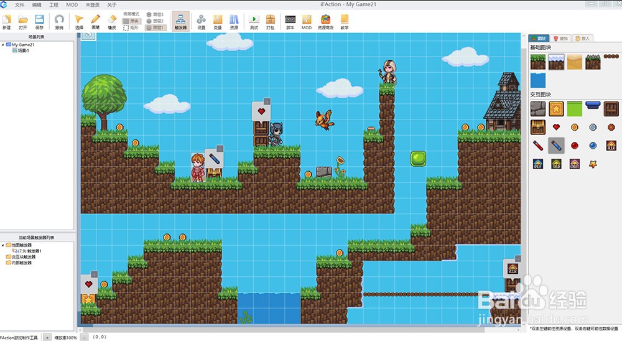This screenshot has height=341, width=622.
Task: Select layer 图层2
Action: tap(155, 21)
